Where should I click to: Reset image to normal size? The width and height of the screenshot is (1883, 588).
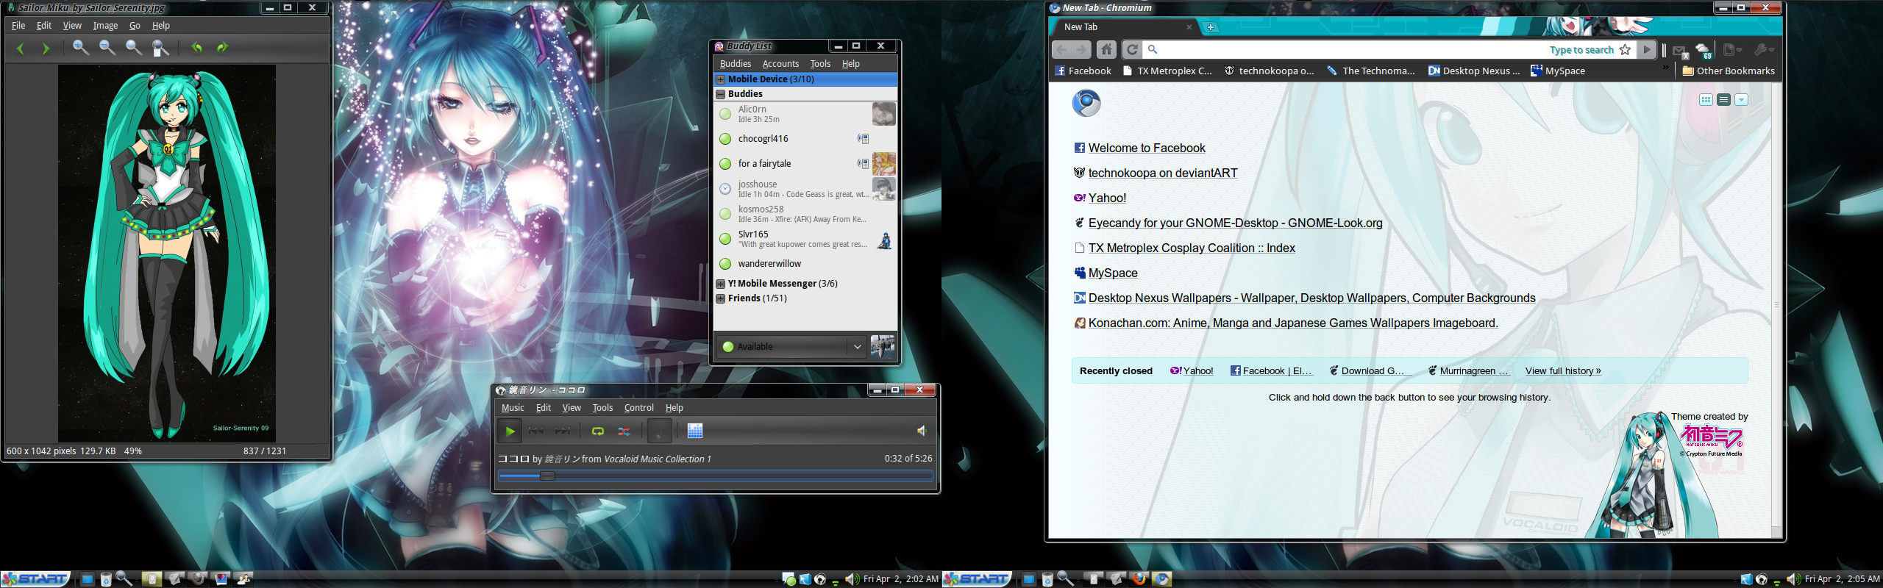(x=134, y=49)
